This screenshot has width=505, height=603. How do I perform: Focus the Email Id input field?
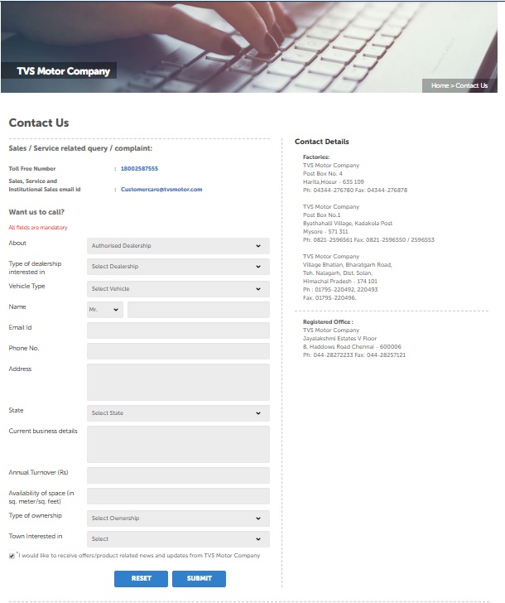(x=178, y=330)
